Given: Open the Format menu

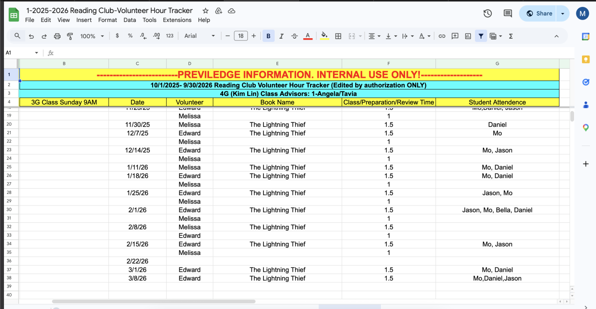Looking at the screenshot, I should tap(108, 20).
